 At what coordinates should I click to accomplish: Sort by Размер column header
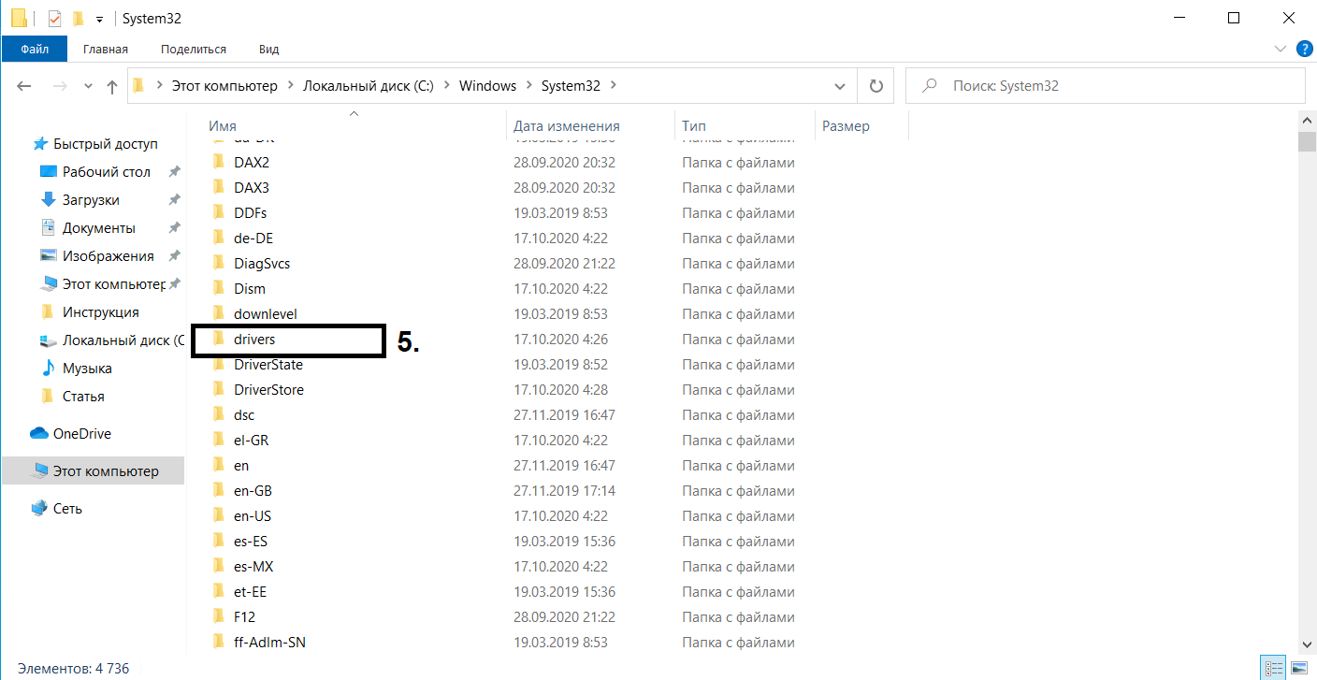(x=846, y=125)
